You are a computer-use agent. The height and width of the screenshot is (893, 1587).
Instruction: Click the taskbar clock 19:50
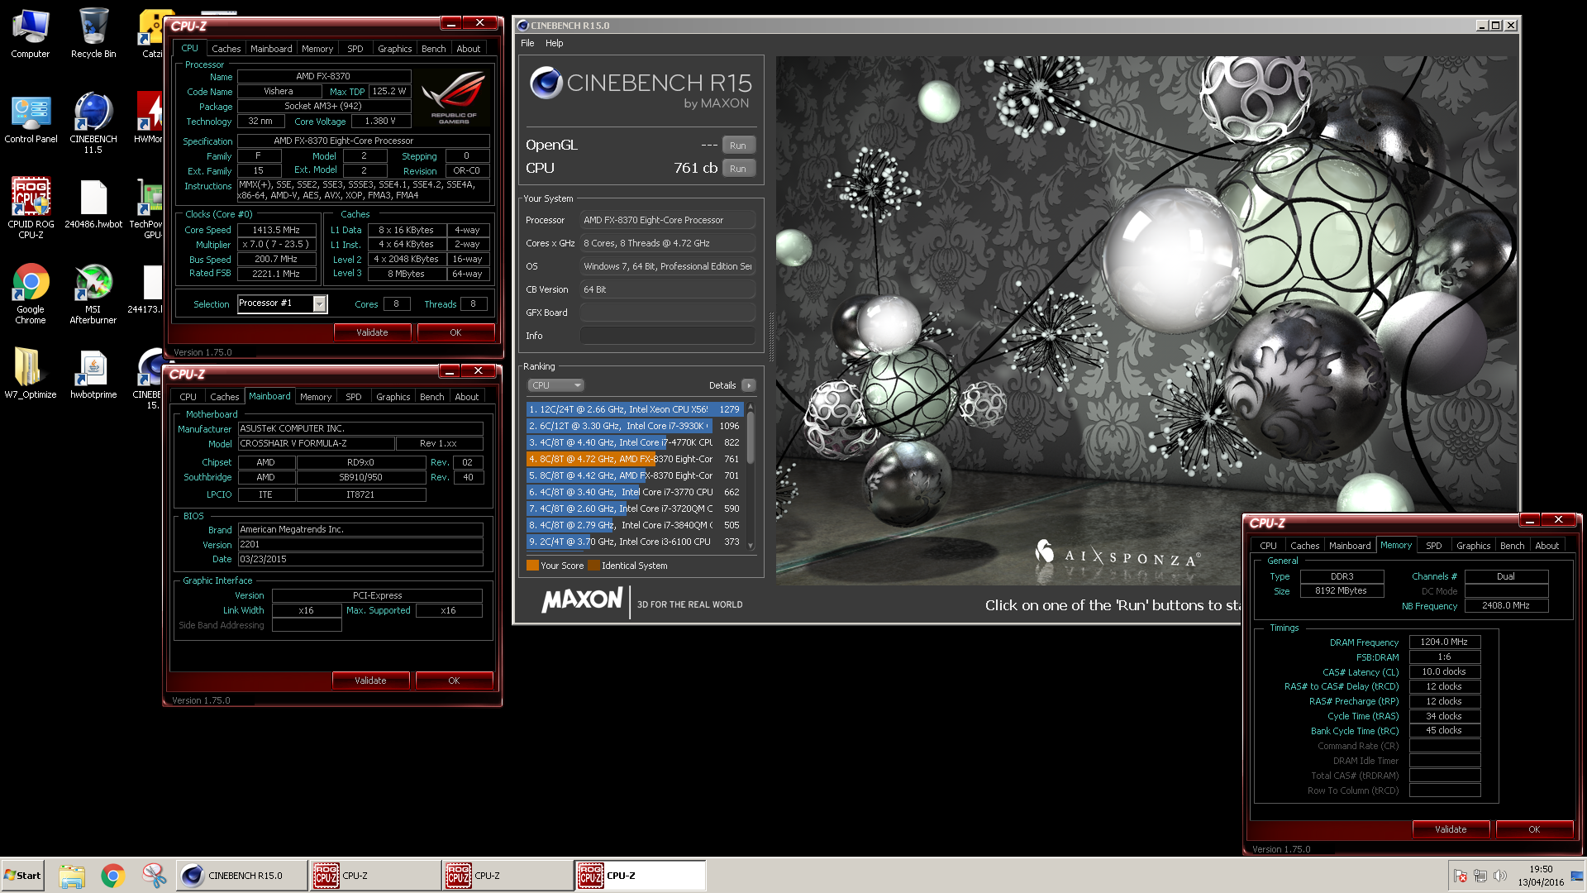(1541, 869)
